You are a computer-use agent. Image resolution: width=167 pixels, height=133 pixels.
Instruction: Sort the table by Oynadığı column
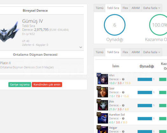147,66
